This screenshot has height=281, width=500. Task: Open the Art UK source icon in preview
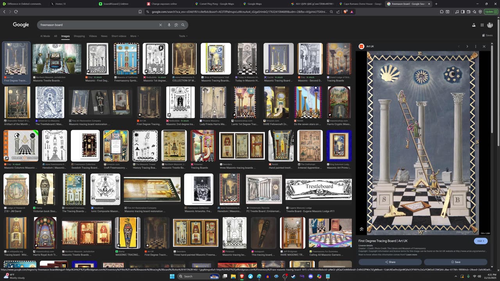(361, 46)
